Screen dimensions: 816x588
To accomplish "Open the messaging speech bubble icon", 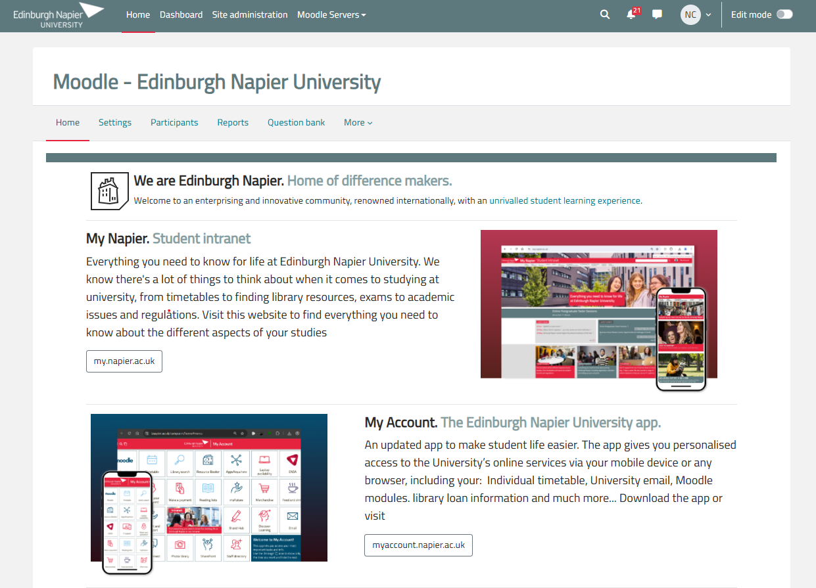I will click(657, 14).
